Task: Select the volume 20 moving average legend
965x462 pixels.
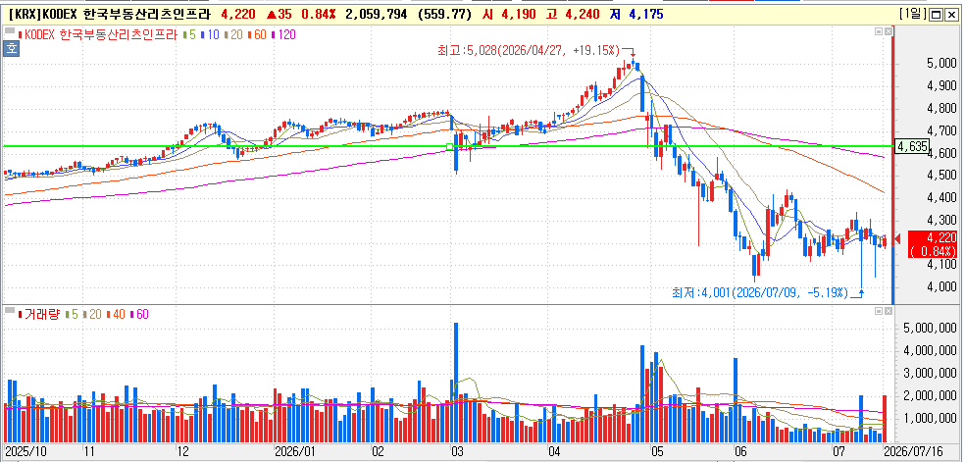Action: (90, 314)
